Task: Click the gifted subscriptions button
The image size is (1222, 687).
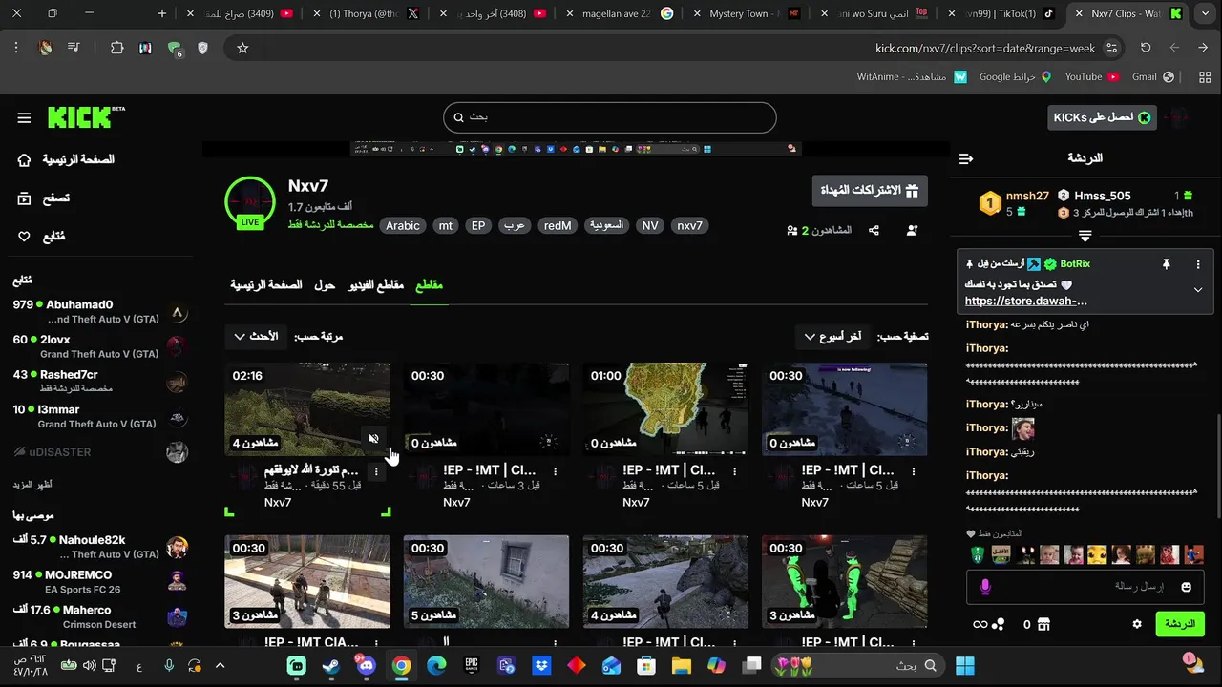Action: pos(870,191)
